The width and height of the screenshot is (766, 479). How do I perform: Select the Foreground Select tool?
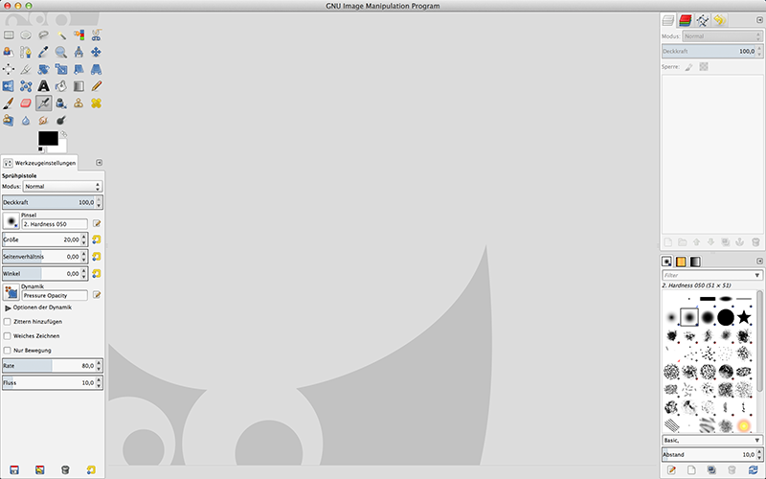[9, 53]
